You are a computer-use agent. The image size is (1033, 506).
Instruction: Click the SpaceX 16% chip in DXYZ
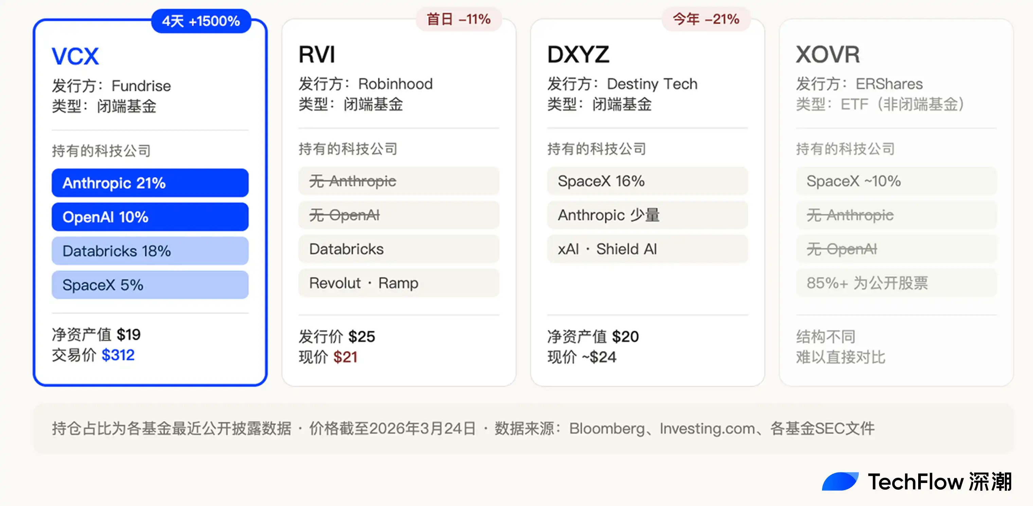tap(647, 181)
